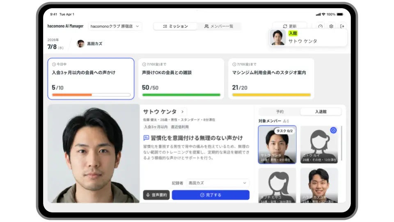The image size is (394, 222).
Task: Open the dashboard gauge icon in header
Action: pyautogui.click(x=321, y=26)
